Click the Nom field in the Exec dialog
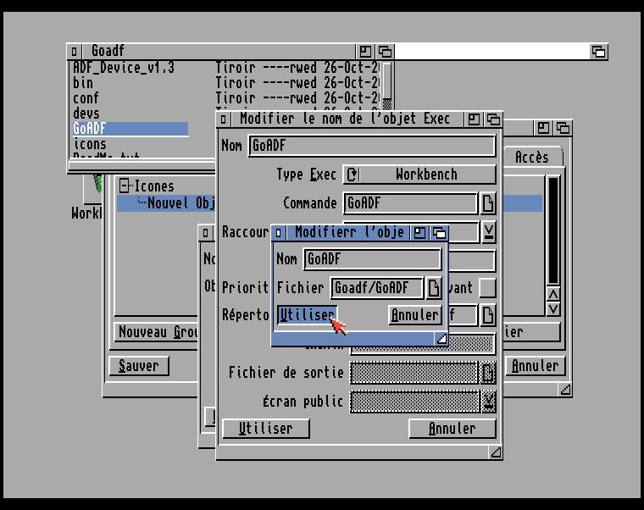 coord(371,146)
